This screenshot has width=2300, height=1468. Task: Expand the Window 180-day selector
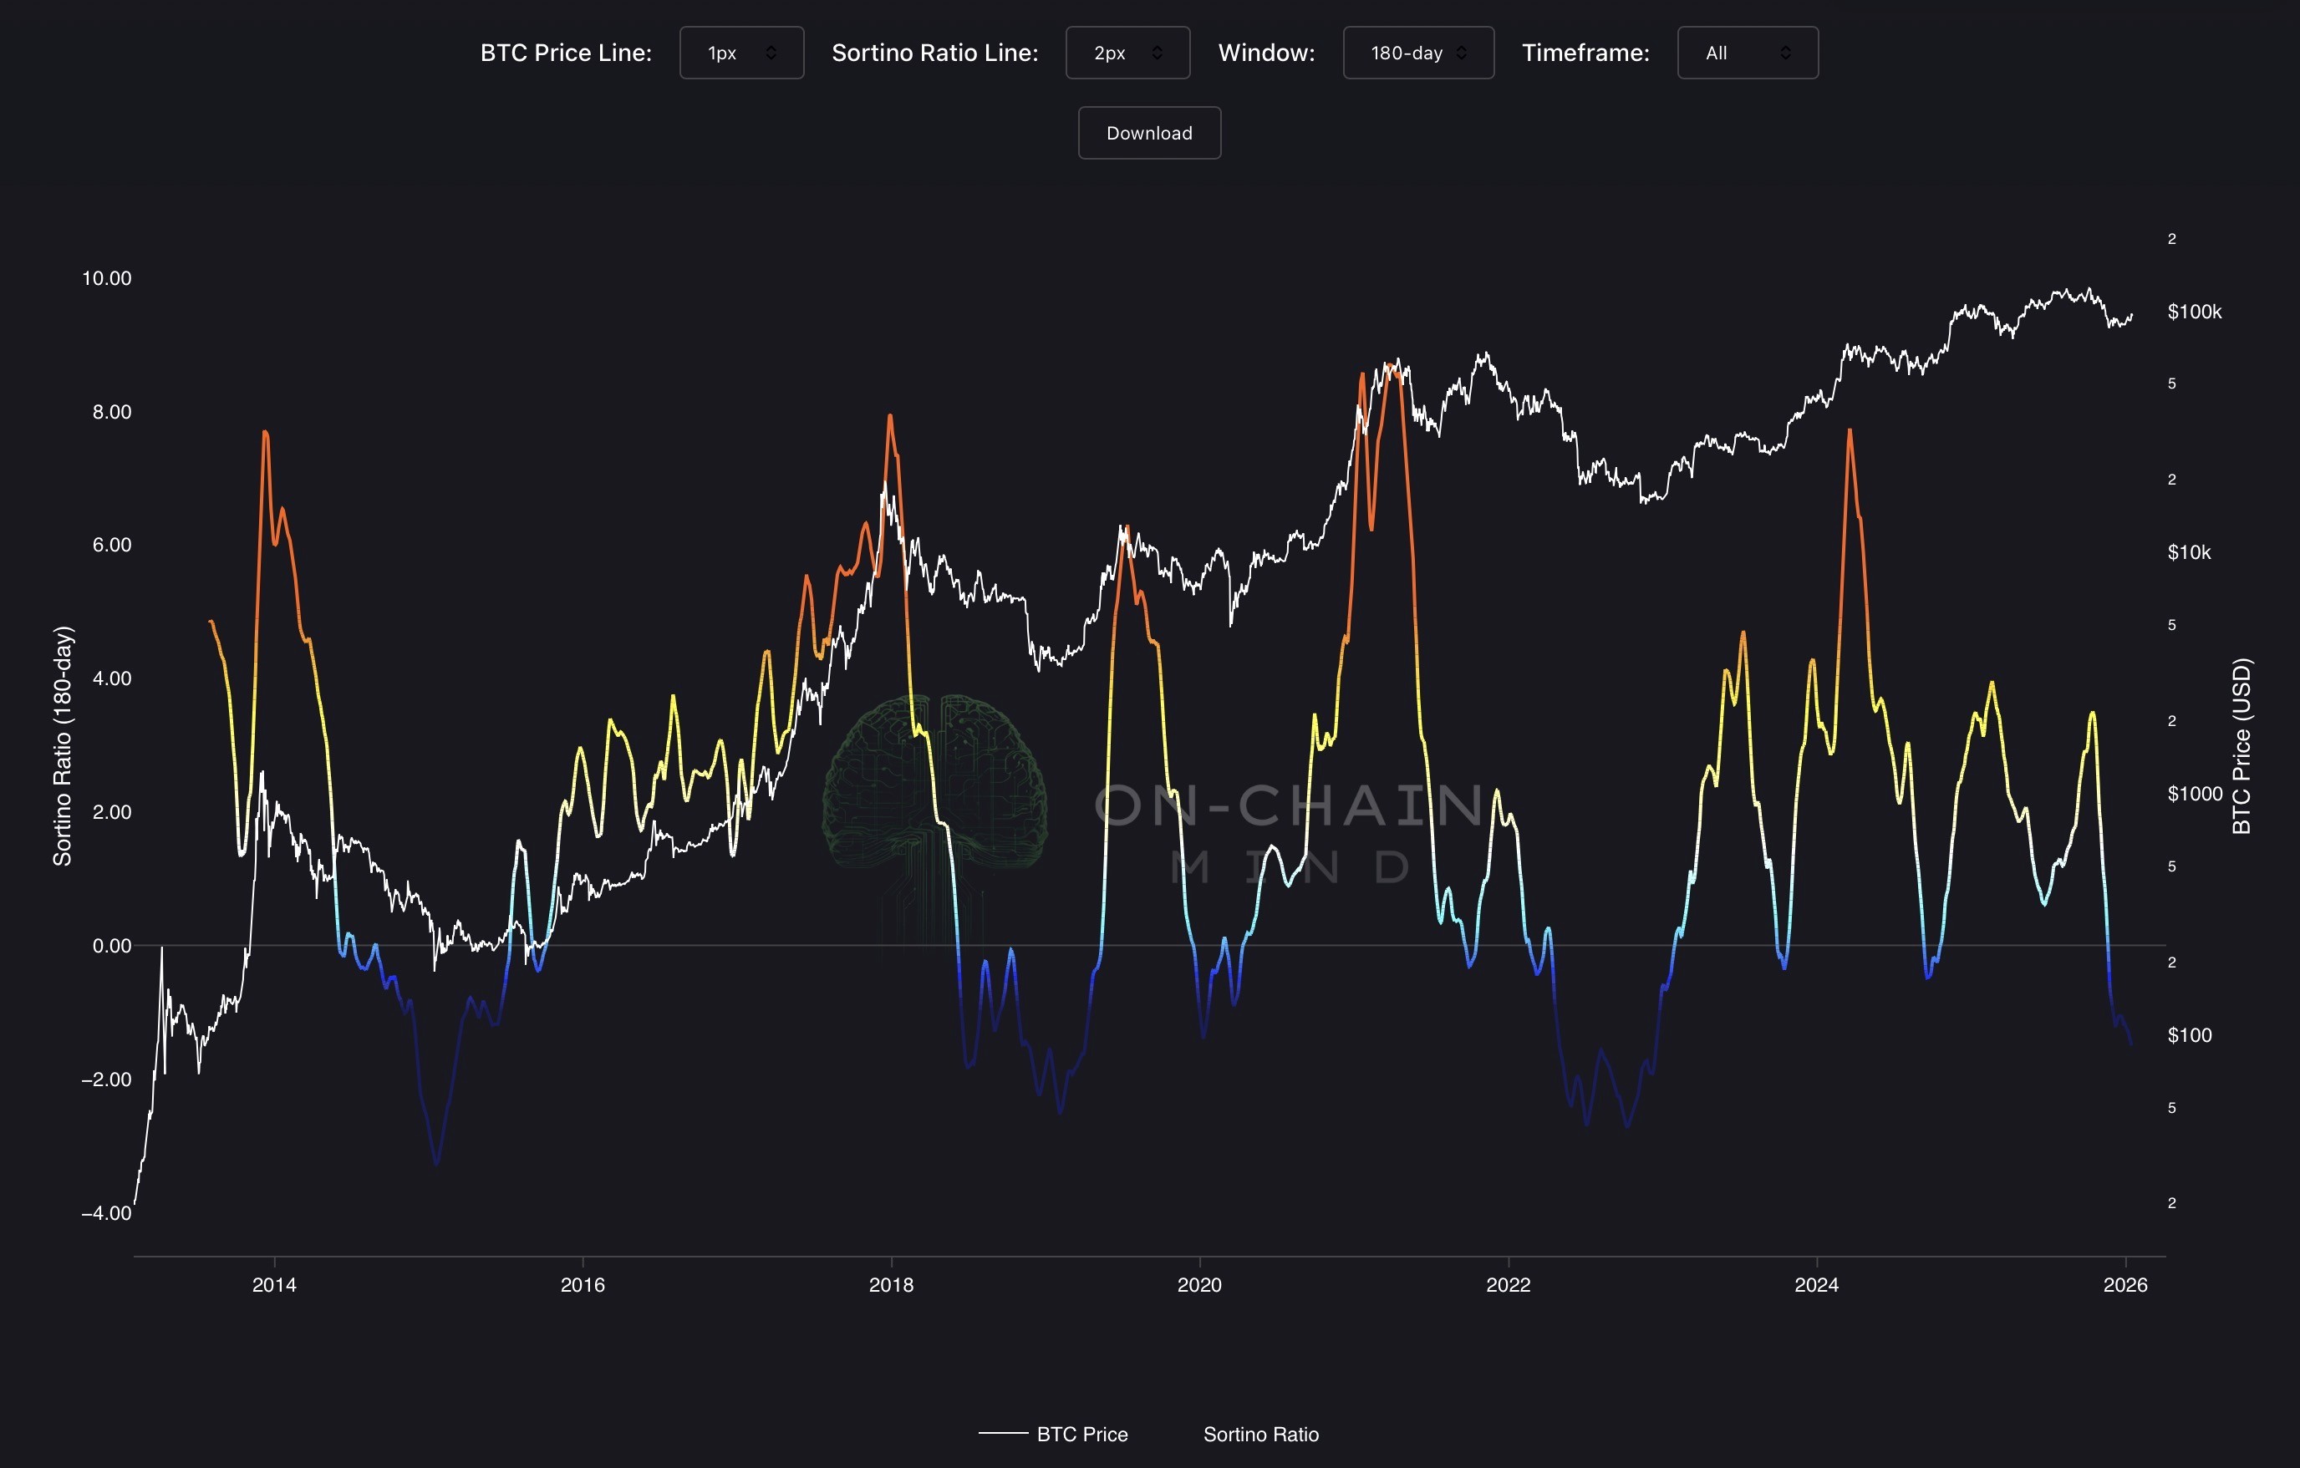click(x=1417, y=53)
